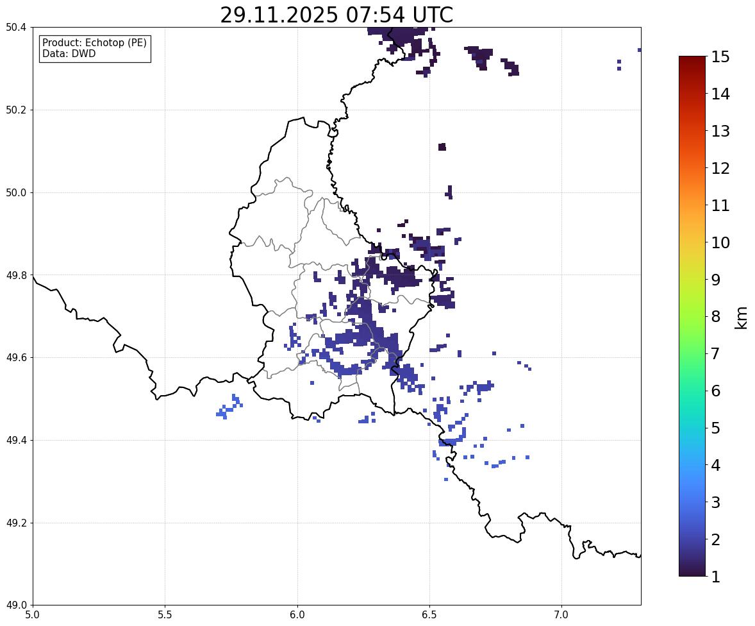The width and height of the screenshot is (755, 626).
Task: Click colorbar tick label 1
Action: (716, 577)
